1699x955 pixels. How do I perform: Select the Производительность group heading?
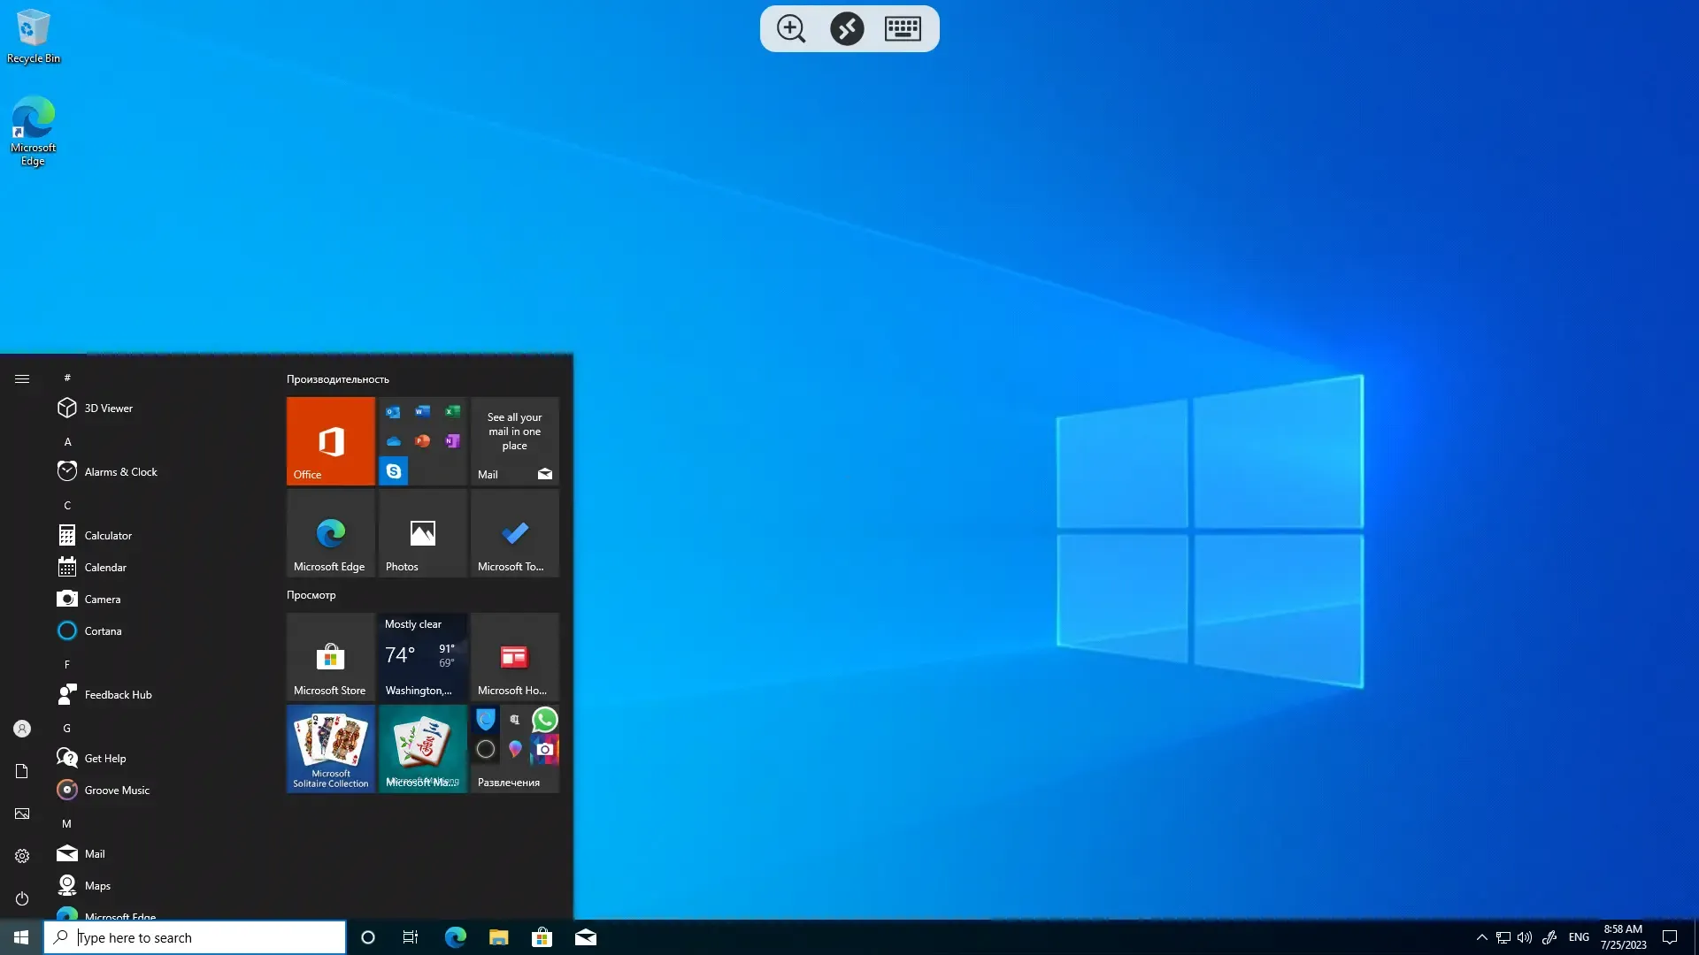point(337,379)
